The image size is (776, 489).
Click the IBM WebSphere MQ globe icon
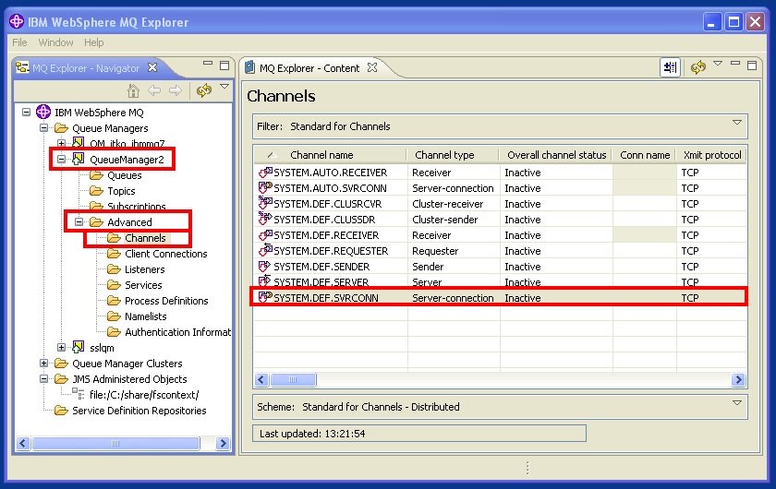click(x=43, y=112)
